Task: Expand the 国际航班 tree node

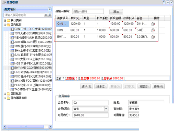Action: coord(5,94)
